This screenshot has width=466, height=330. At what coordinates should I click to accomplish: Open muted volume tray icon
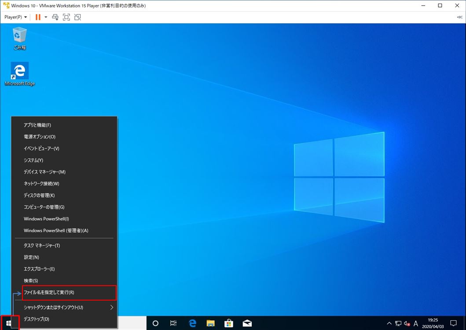407,323
